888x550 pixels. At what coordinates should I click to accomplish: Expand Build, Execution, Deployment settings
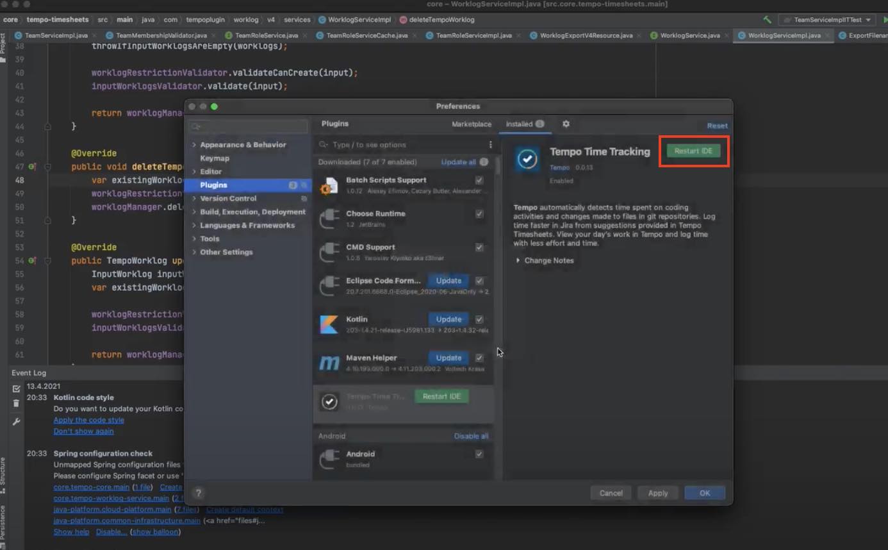pos(194,212)
